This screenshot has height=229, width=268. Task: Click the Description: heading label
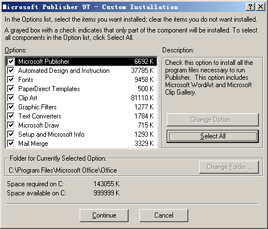178,50
